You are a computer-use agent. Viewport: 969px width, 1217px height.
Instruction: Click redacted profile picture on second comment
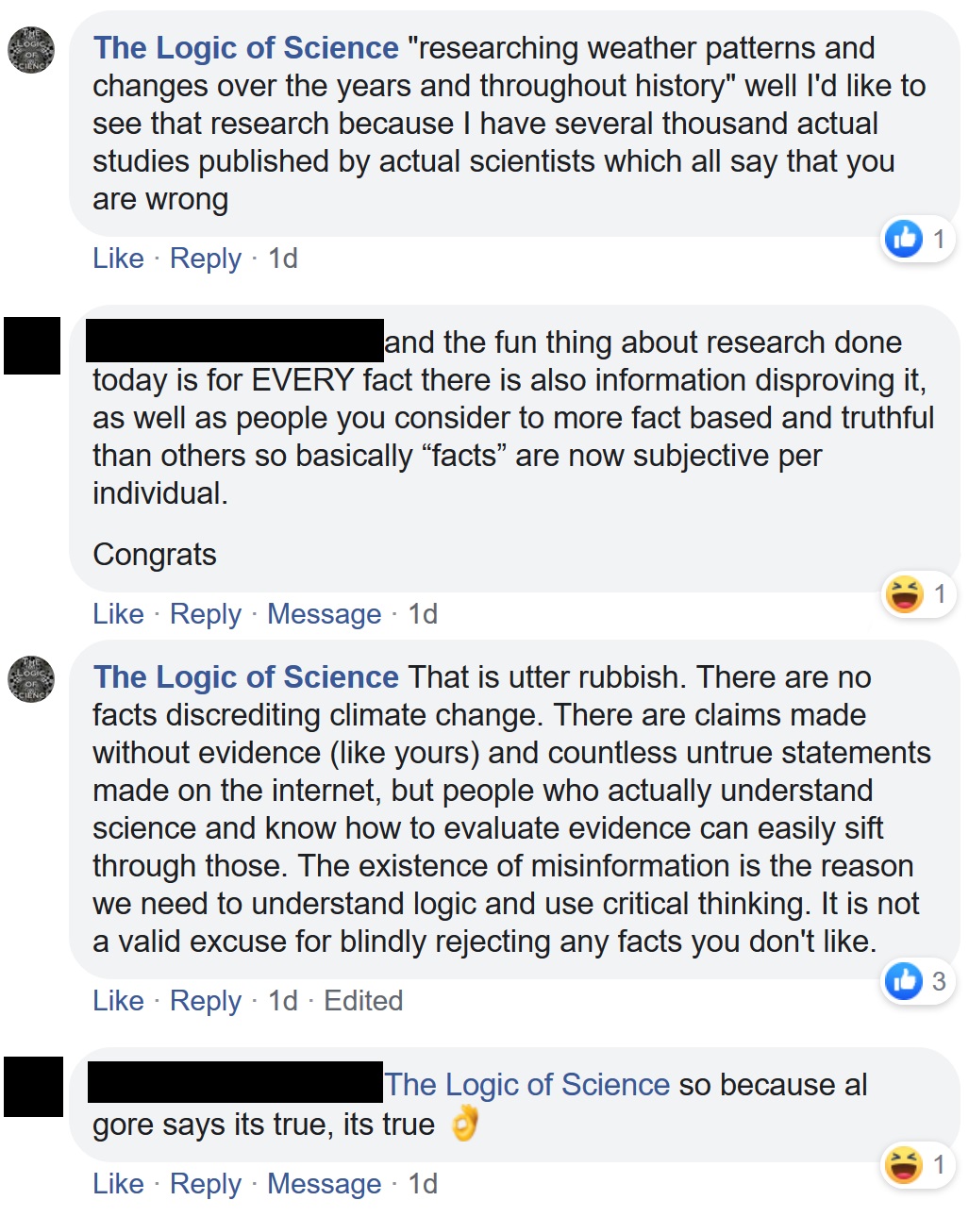pyautogui.click(x=31, y=345)
